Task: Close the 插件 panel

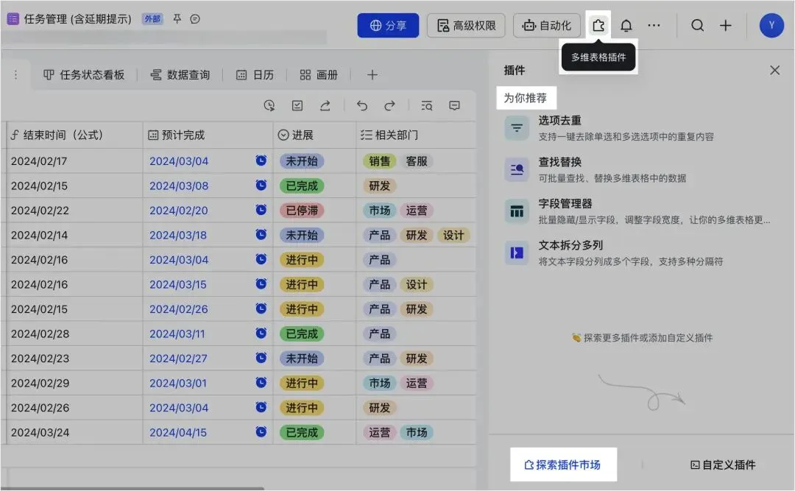Action: (774, 70)
